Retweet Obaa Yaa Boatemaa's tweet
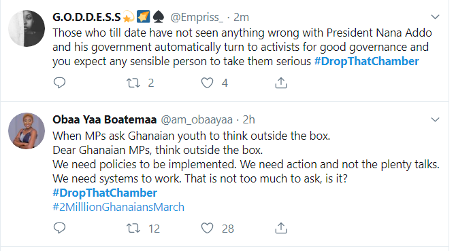Screen dimensions: 456x251 point(133,229)
